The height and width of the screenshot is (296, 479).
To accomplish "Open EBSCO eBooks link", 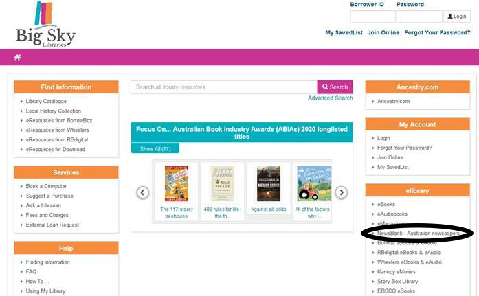I will tap(397, 291).
